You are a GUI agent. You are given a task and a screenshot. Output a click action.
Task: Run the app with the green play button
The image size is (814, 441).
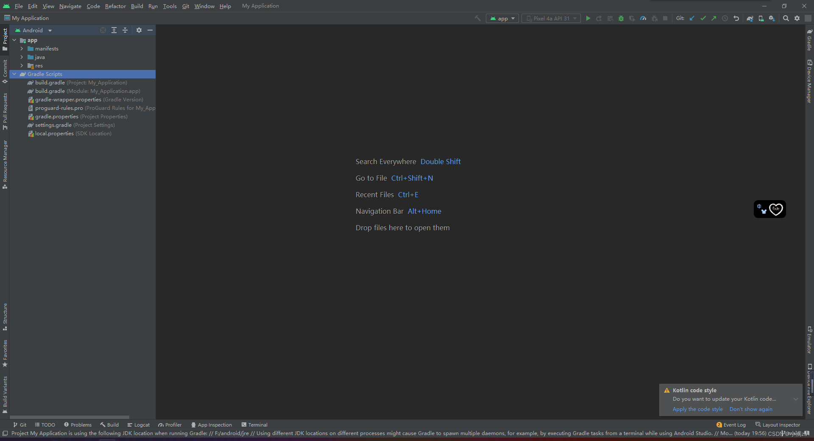coord(588,18)
